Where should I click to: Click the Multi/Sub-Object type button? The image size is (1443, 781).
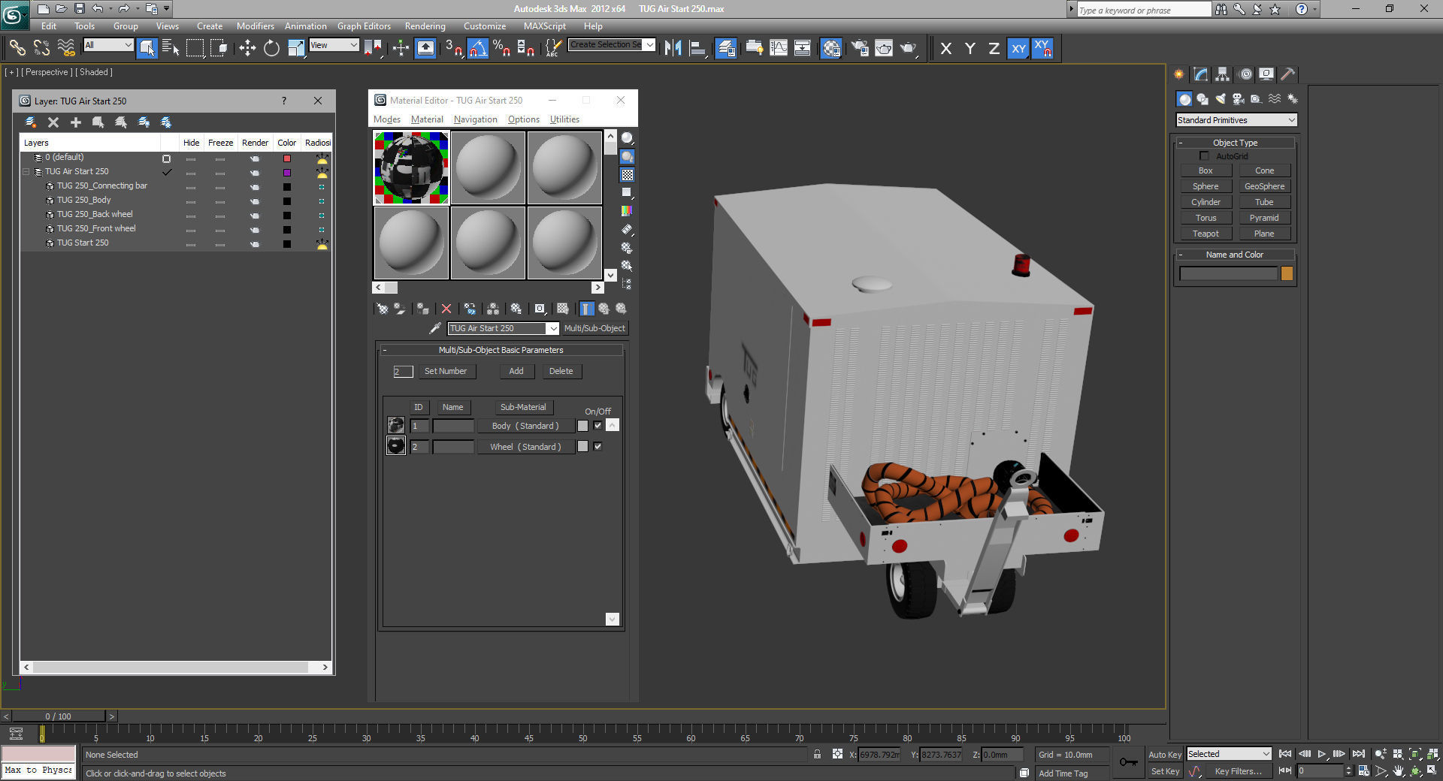[x=594, y=328]
